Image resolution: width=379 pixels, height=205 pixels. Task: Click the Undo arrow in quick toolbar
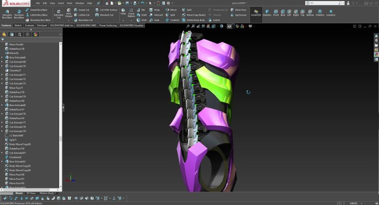point(143,3)
